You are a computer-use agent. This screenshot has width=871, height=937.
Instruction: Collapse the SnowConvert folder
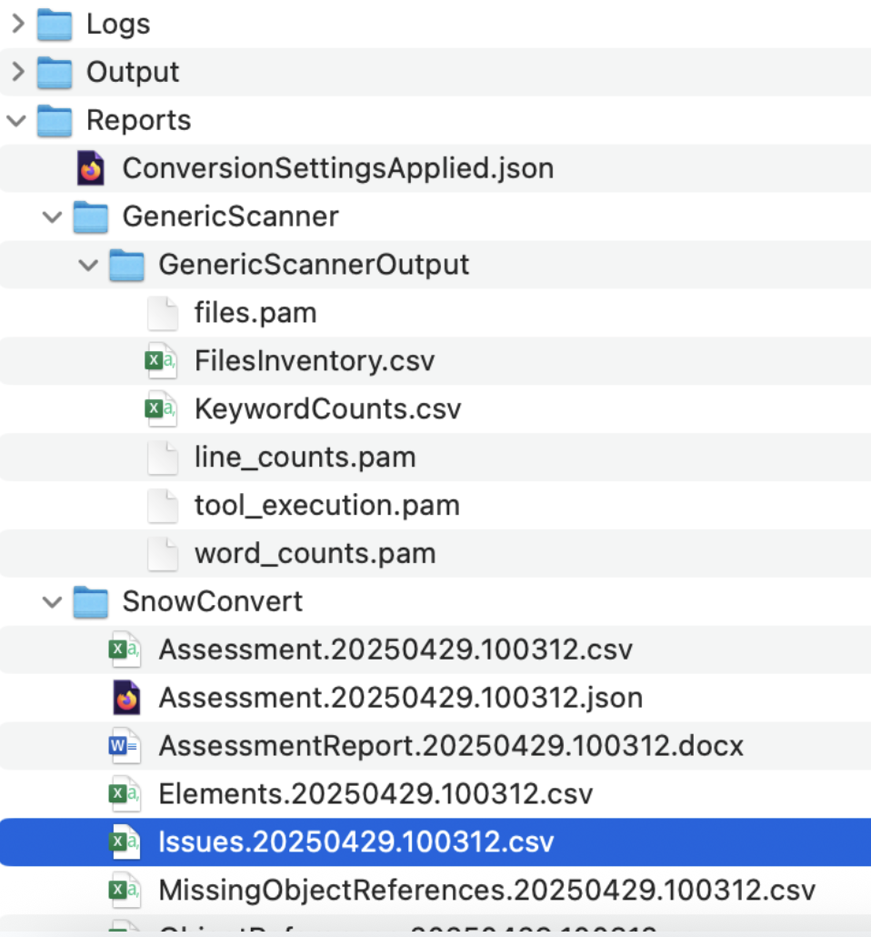pyautogui.click(x=53, y=601)
